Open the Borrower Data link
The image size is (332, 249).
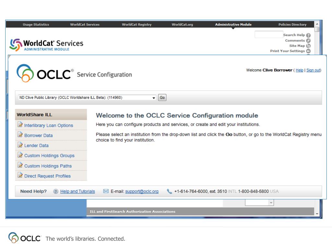pyautogui.click(x=39, y=136)
